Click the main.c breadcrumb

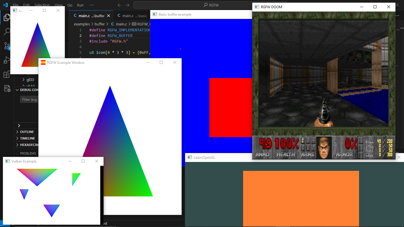(x=121, y=24)
